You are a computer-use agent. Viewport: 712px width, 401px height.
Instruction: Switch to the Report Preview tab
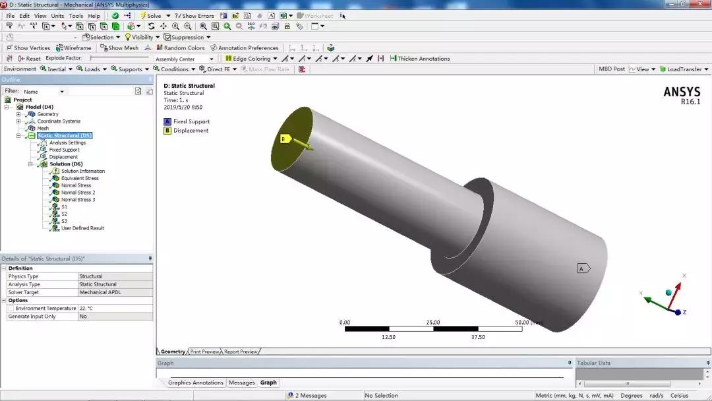241,352
